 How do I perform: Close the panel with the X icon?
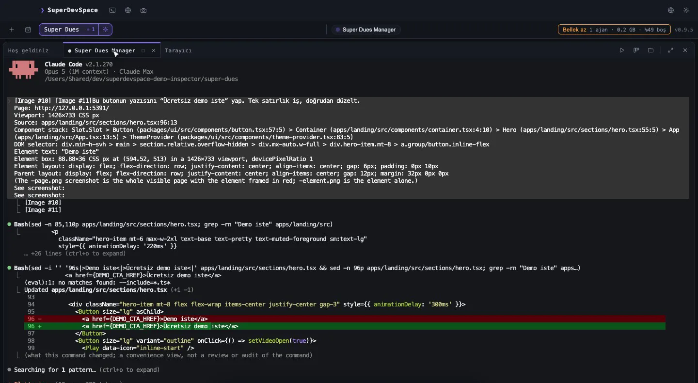685,50
